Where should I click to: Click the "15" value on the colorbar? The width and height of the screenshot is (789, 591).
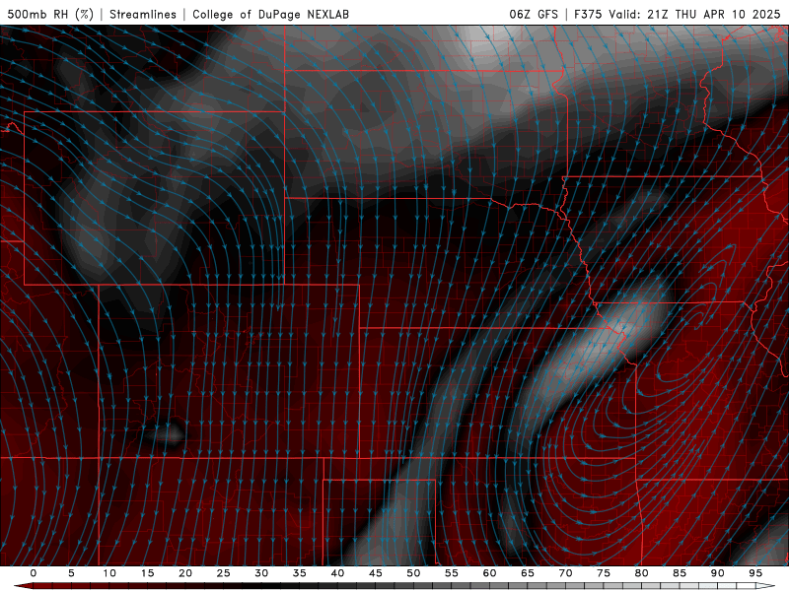click(x=147, y=573)
